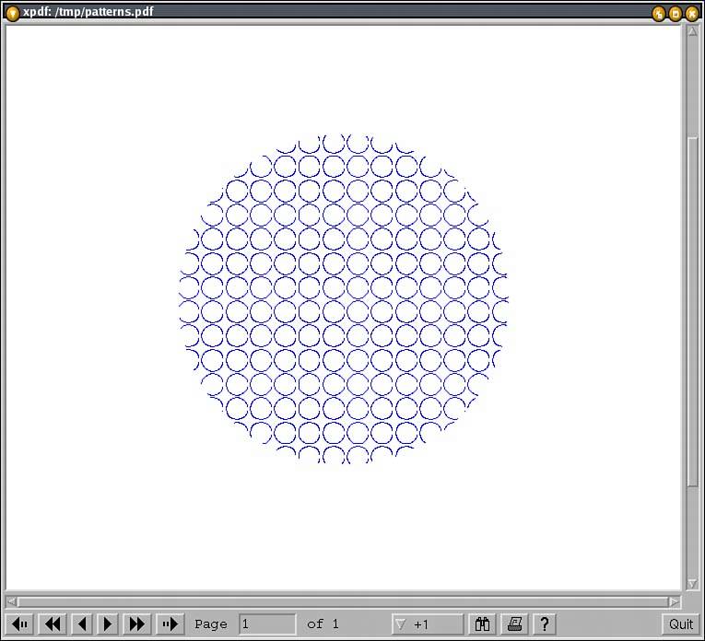Screen dimensions: 705x641
Task: Click the Quit button
Action: [x=681, y=624]
